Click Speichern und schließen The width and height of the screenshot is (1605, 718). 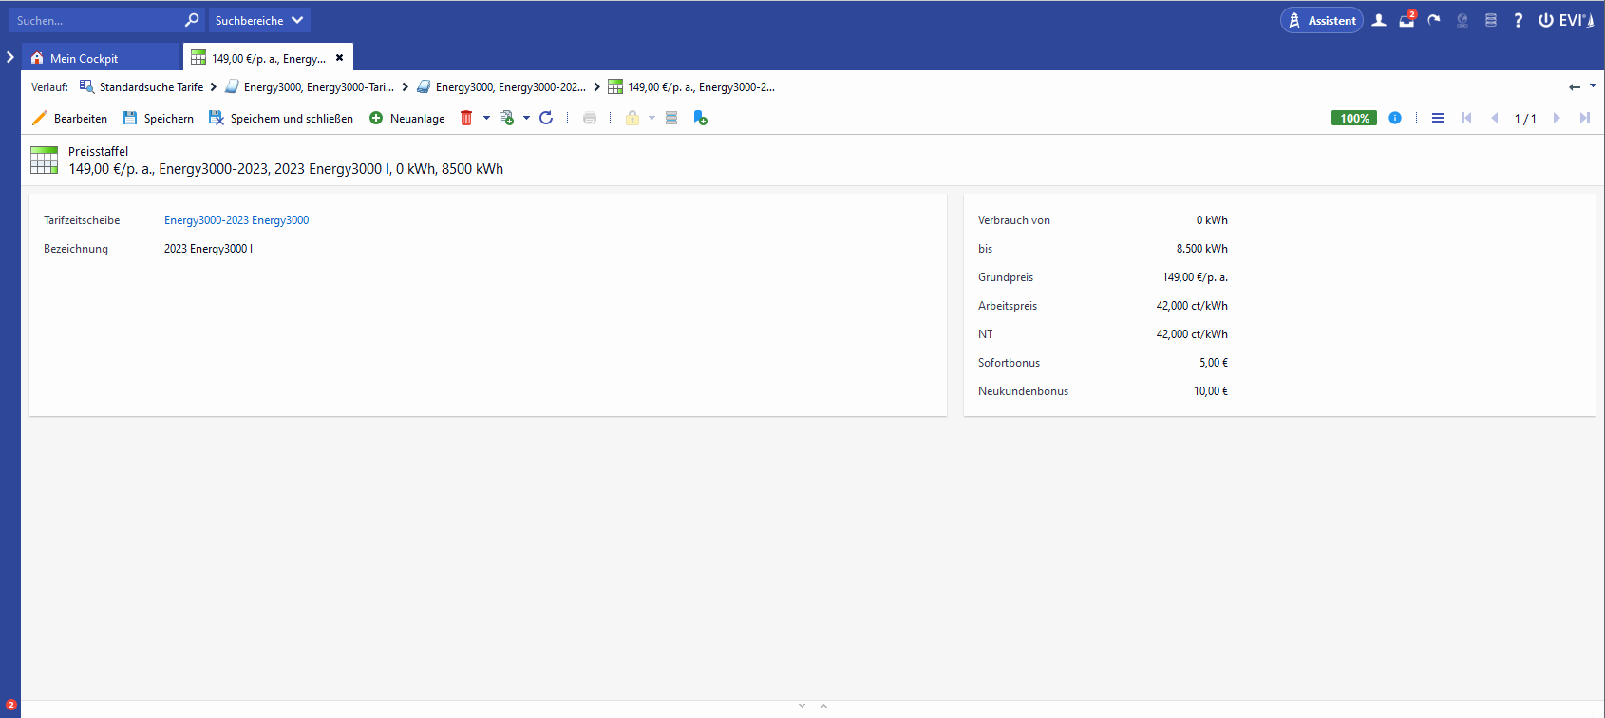pyautogui.click(x=281, y=118)
